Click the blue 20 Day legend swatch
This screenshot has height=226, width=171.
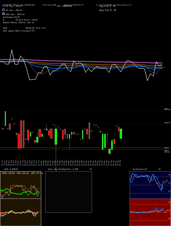tap(3, 6)
